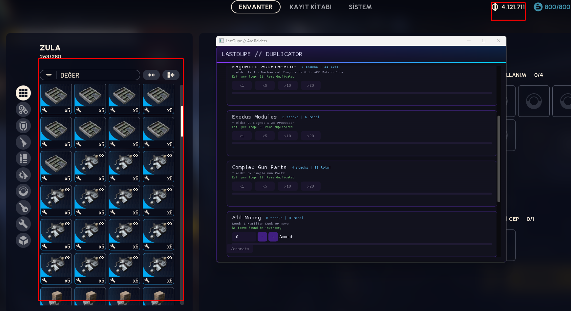Viewport: 571px width, 311px height.
Task: Click the Complex Gun Parts progress bar
Action: 362,194
